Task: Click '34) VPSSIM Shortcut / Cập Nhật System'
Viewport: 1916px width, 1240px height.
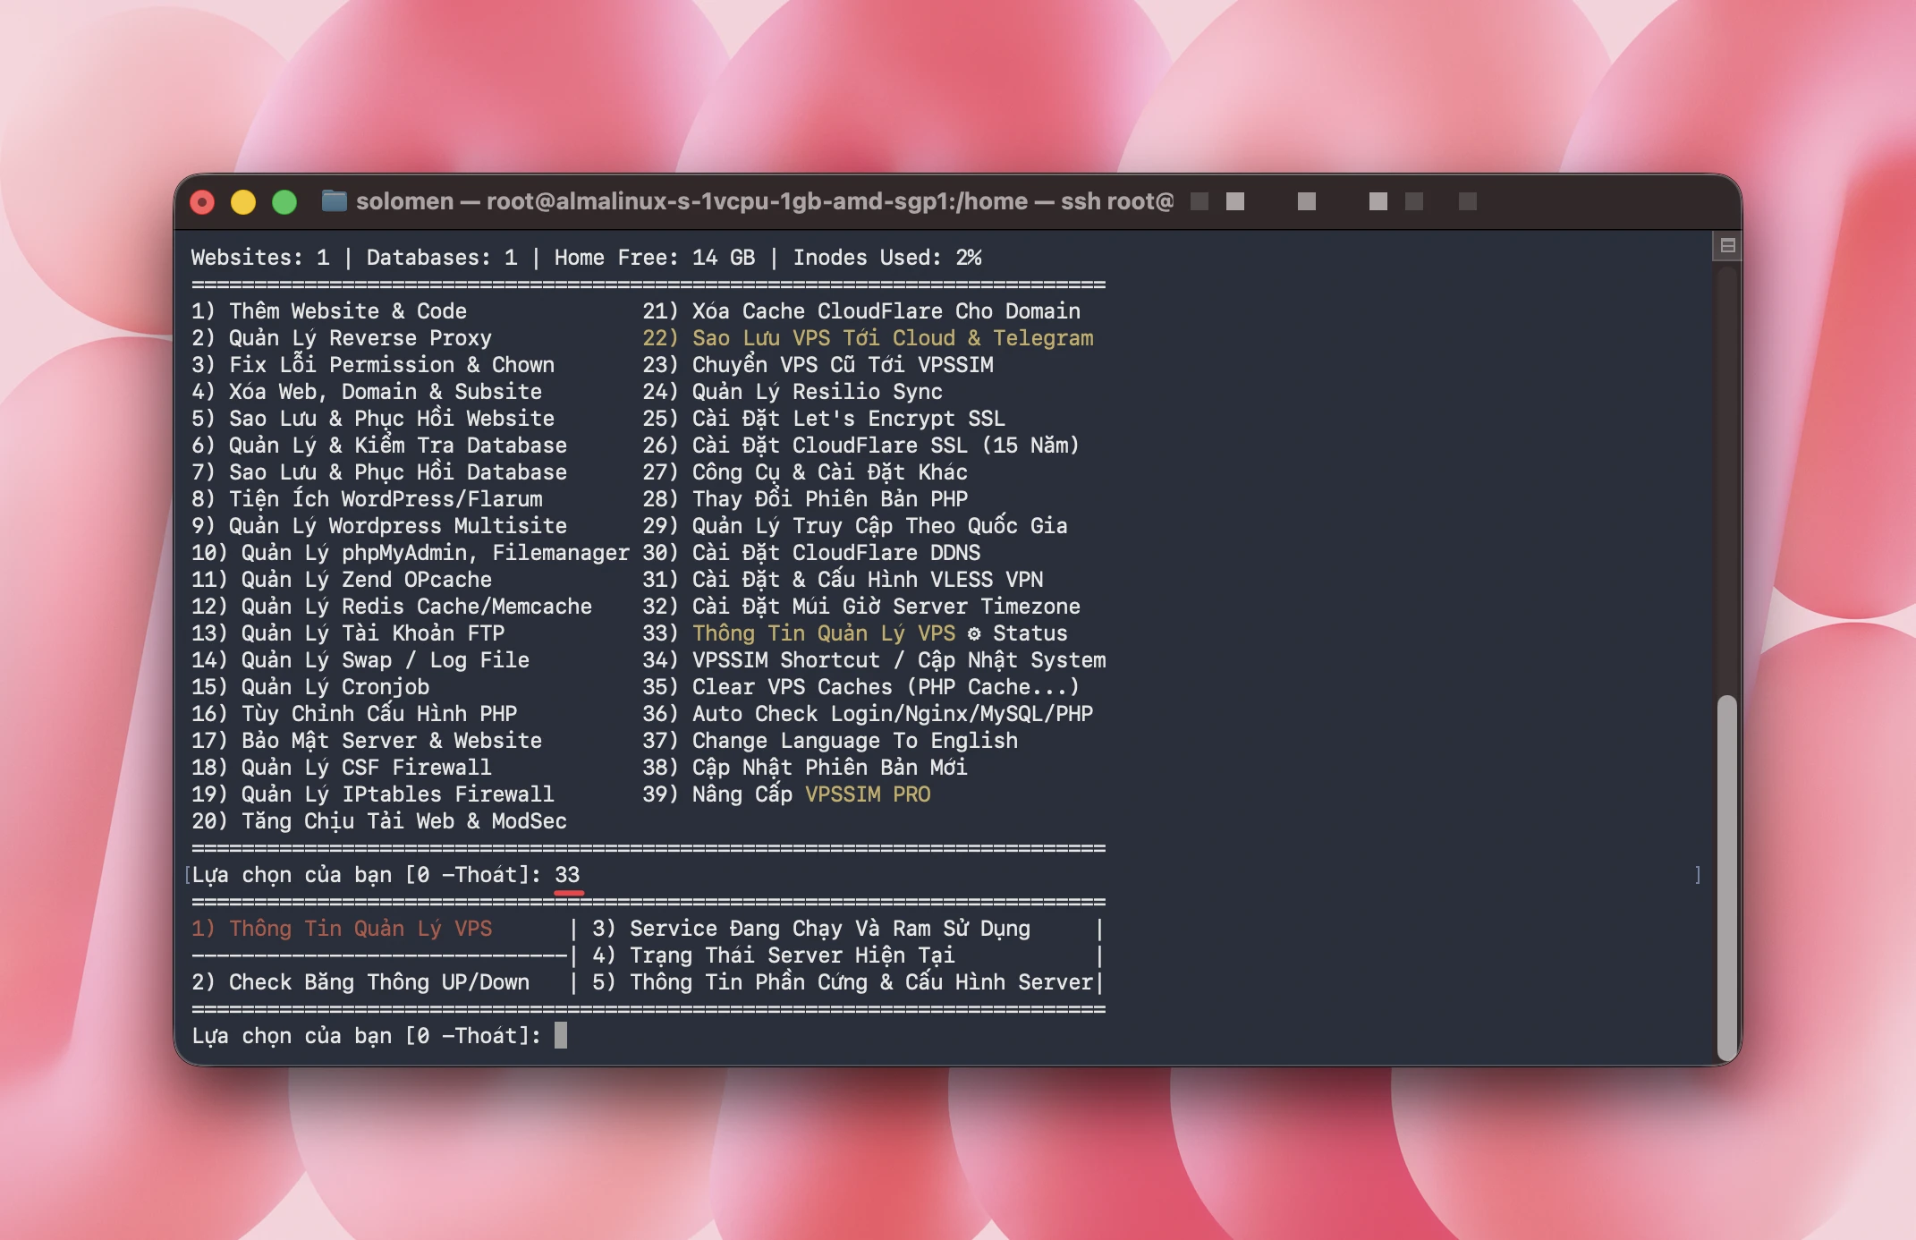Action: click(874, 660)
